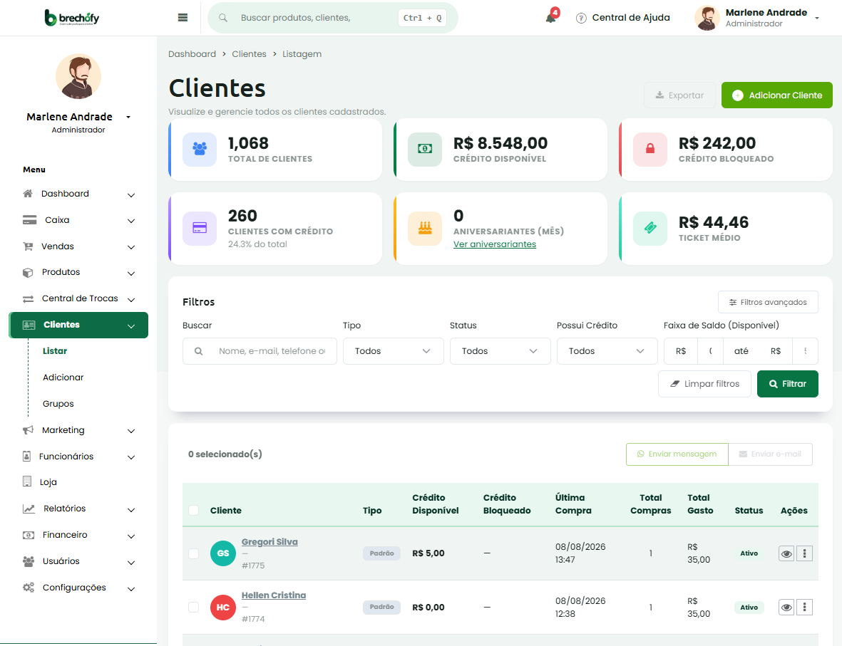Select Adicionar in Clientes submenu
This screenshot has height=646, width=842.
tap(63, 377)
